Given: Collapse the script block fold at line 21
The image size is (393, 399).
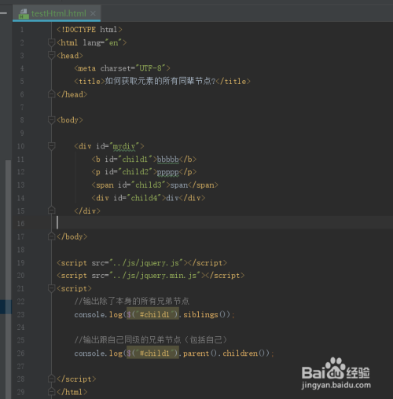Looking at the screenshot, I should [x=52, y=288].
